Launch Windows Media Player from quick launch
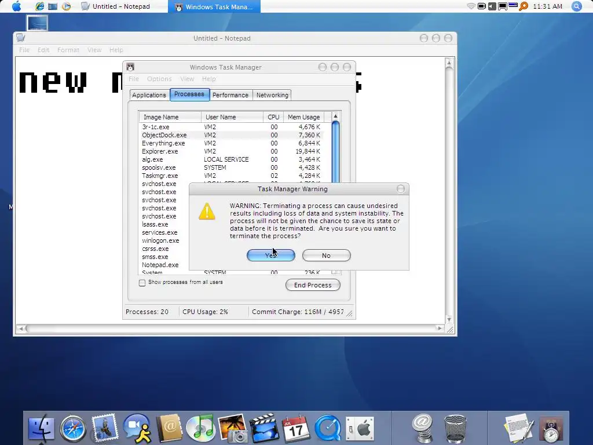This screenshot has width=593, height=445. click(66, 6)
